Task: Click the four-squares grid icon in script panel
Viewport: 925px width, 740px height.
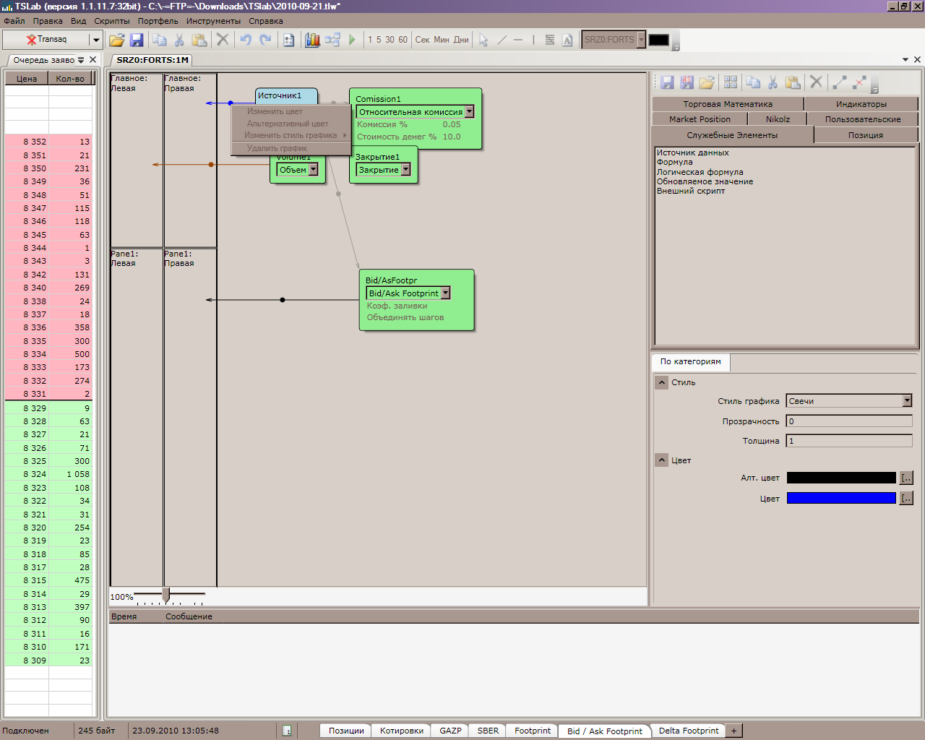Action: click(x=731, y=82)
